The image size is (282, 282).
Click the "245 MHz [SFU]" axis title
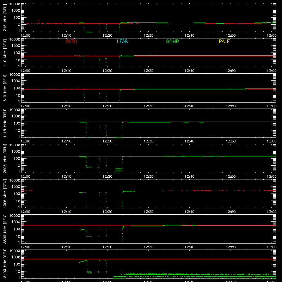tap(5, 17)
